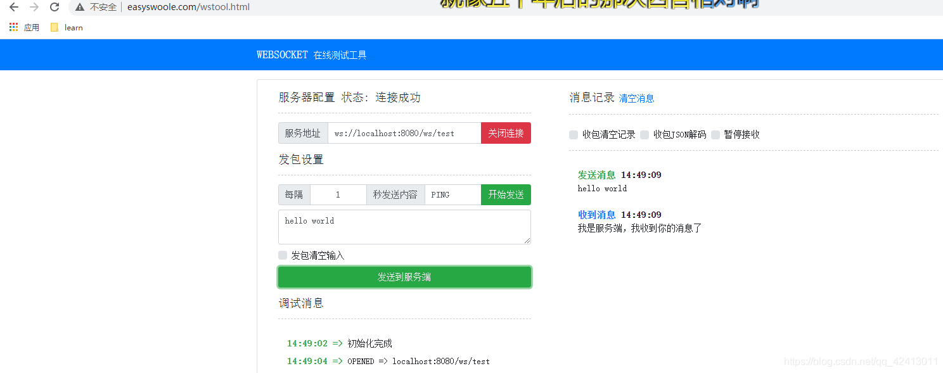
Task: Edit the 服务地址 WebSocket URL field
Action: (404, 133)
